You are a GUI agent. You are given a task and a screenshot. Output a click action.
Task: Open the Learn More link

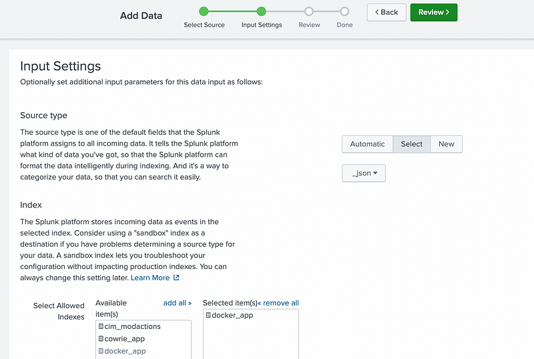pos(150,278)
